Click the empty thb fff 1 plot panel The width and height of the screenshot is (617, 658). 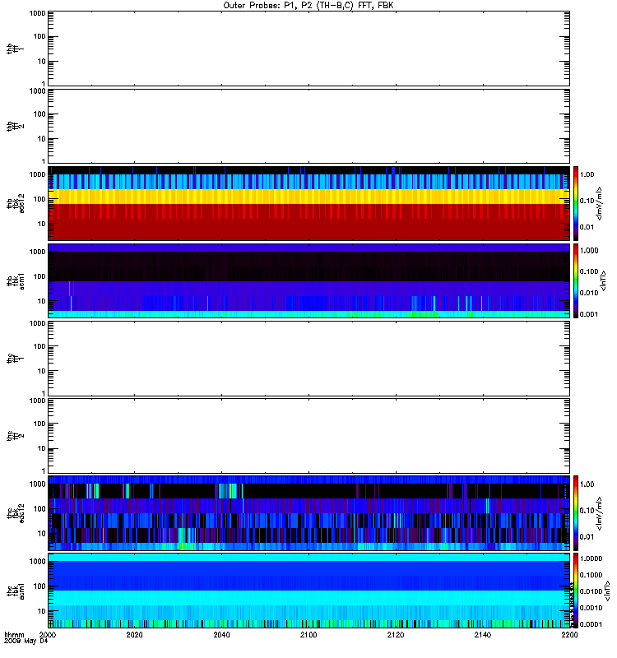click(309, 49)
